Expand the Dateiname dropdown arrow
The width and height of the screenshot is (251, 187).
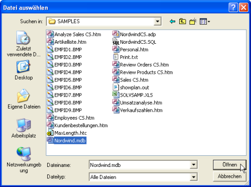(x=193, y=165)
